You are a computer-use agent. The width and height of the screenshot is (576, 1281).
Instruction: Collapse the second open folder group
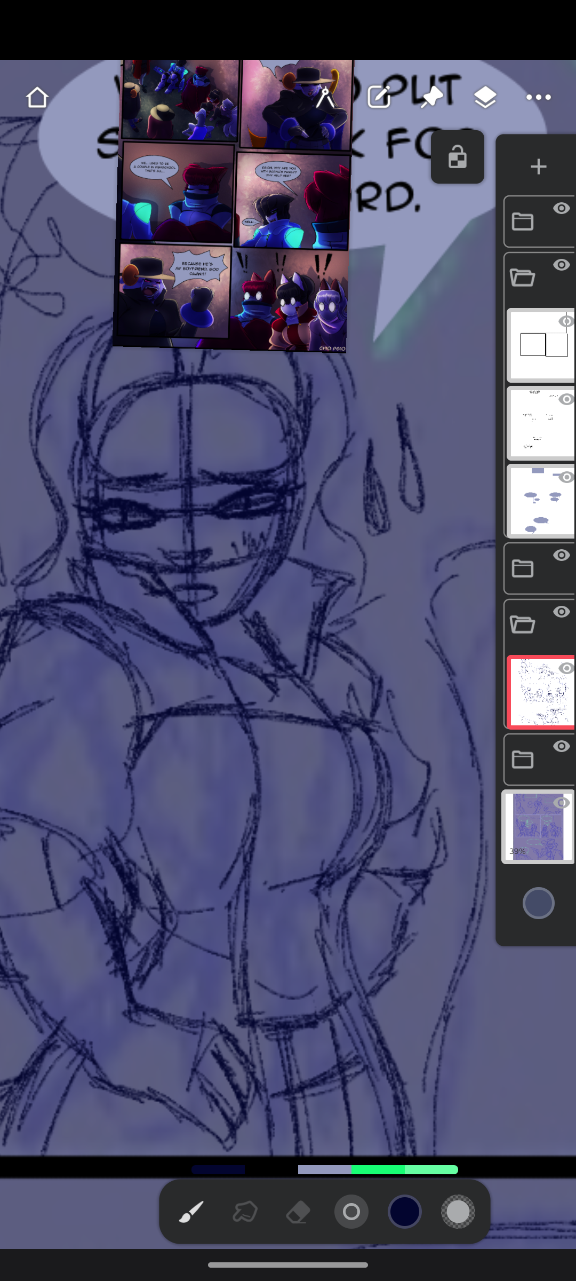(523, 278)
